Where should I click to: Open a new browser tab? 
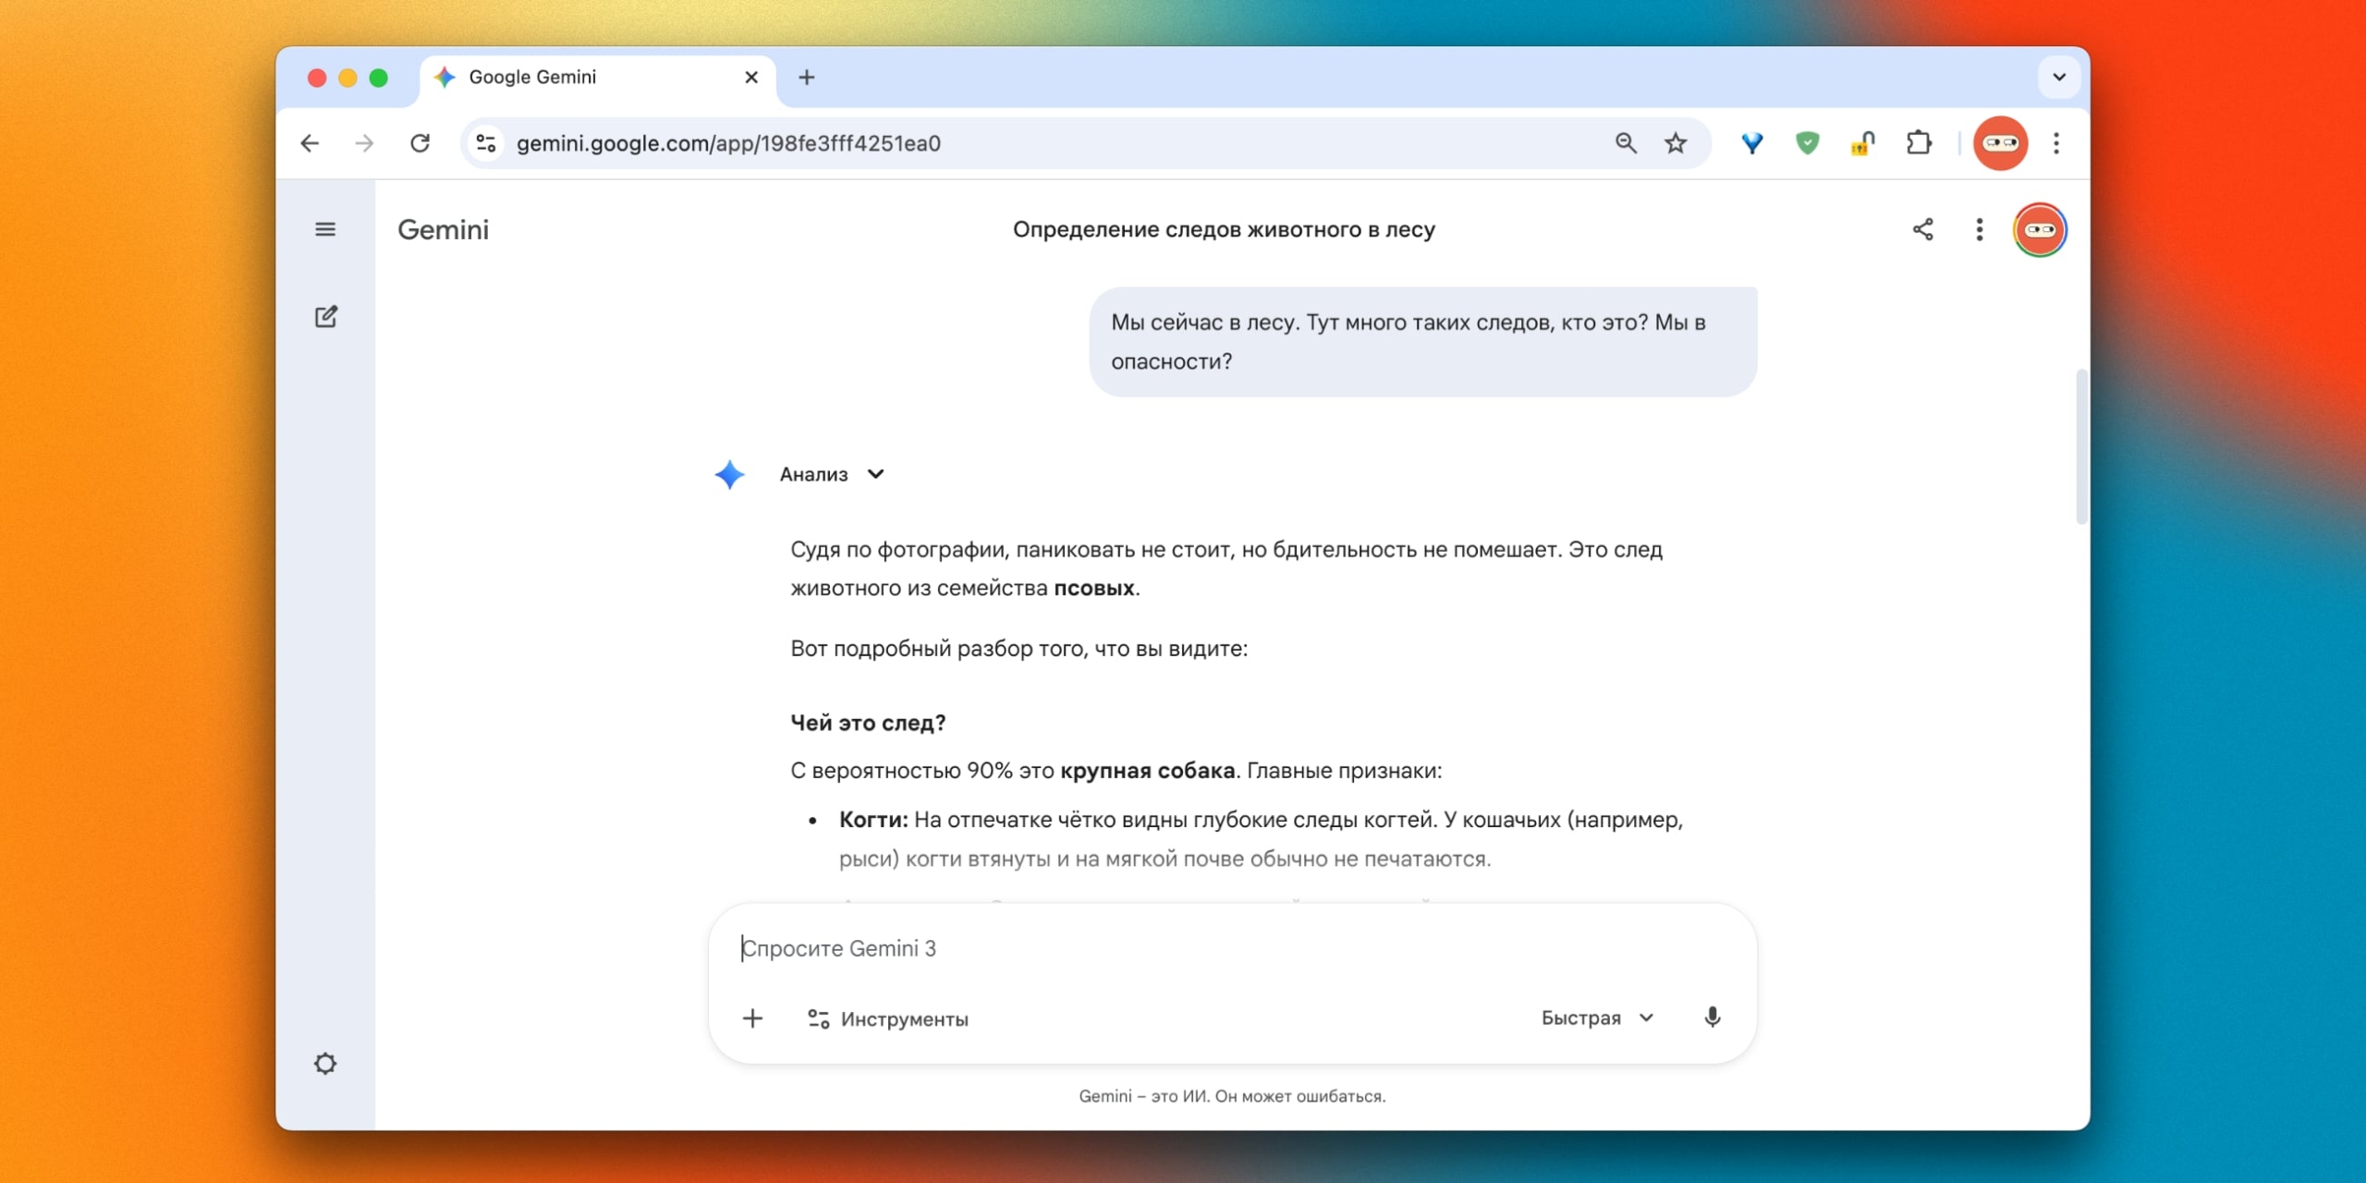tap(806, 78)
